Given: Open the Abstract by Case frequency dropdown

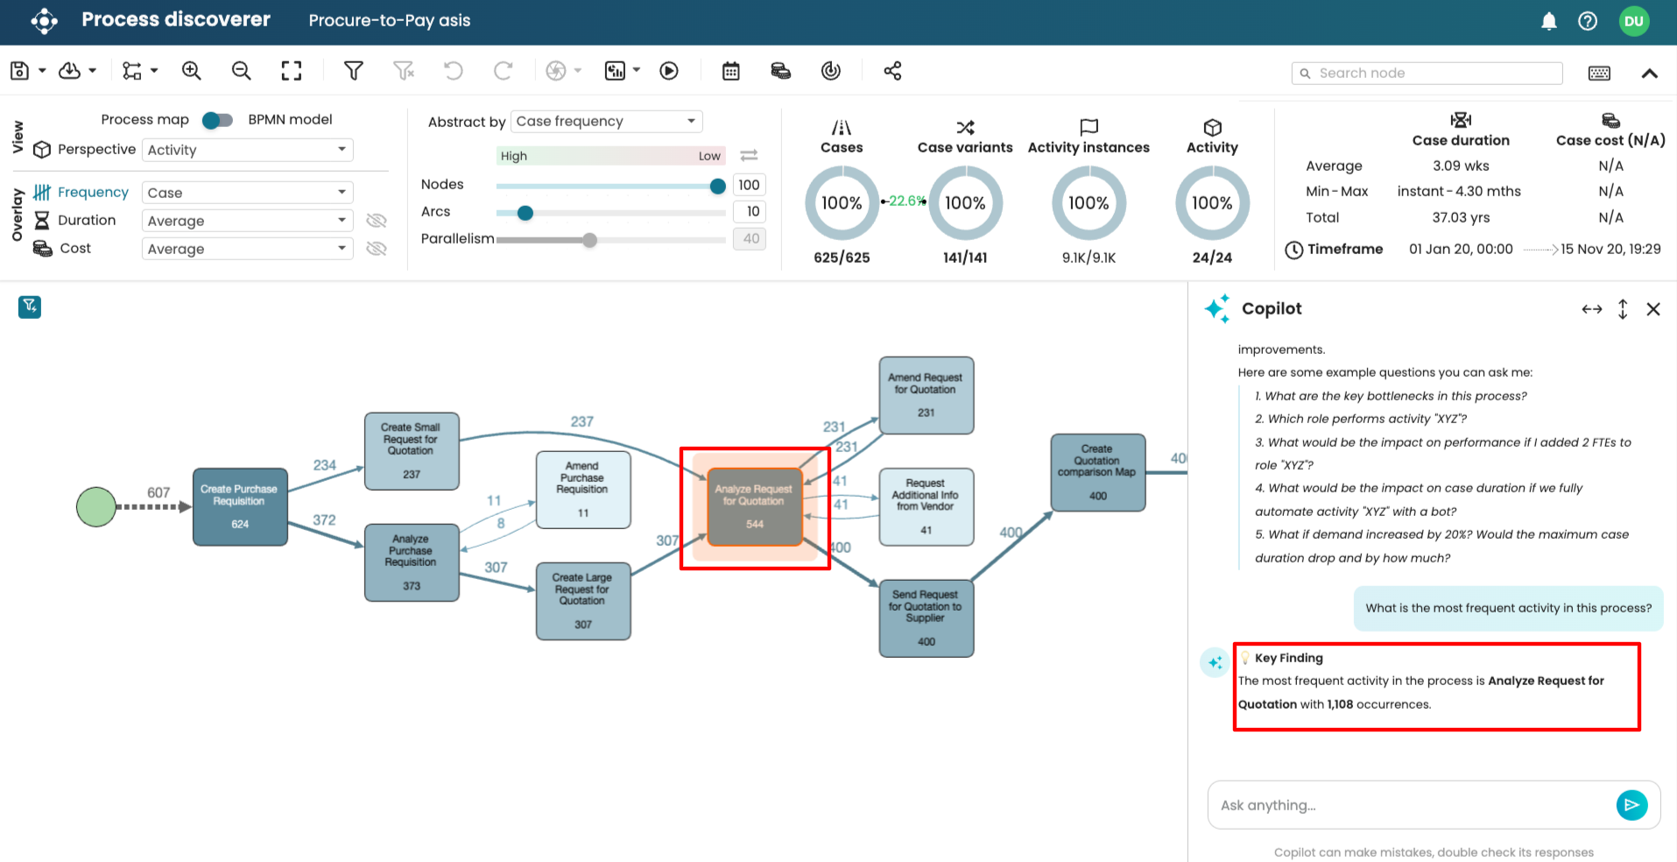Looking at the screenshot, I should pyautogui.click(x=606, y=121).
